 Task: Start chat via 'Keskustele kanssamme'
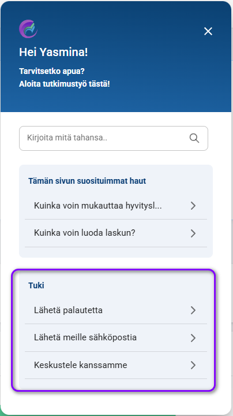(x=116, y=365)
